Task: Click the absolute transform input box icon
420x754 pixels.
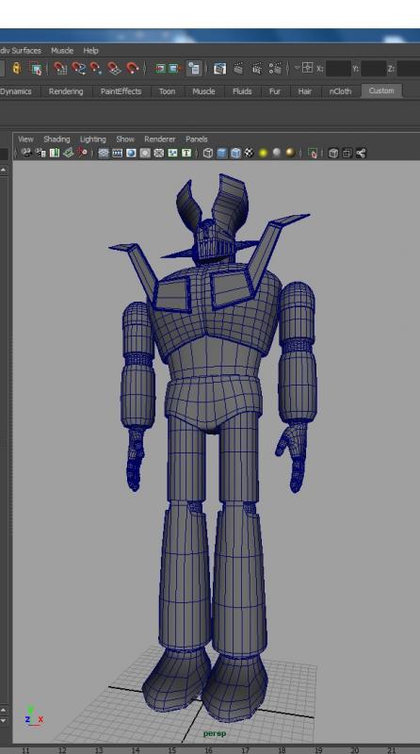Action: 307,68
